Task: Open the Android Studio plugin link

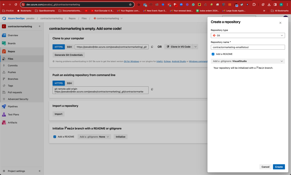Action: tap(179, 61)
